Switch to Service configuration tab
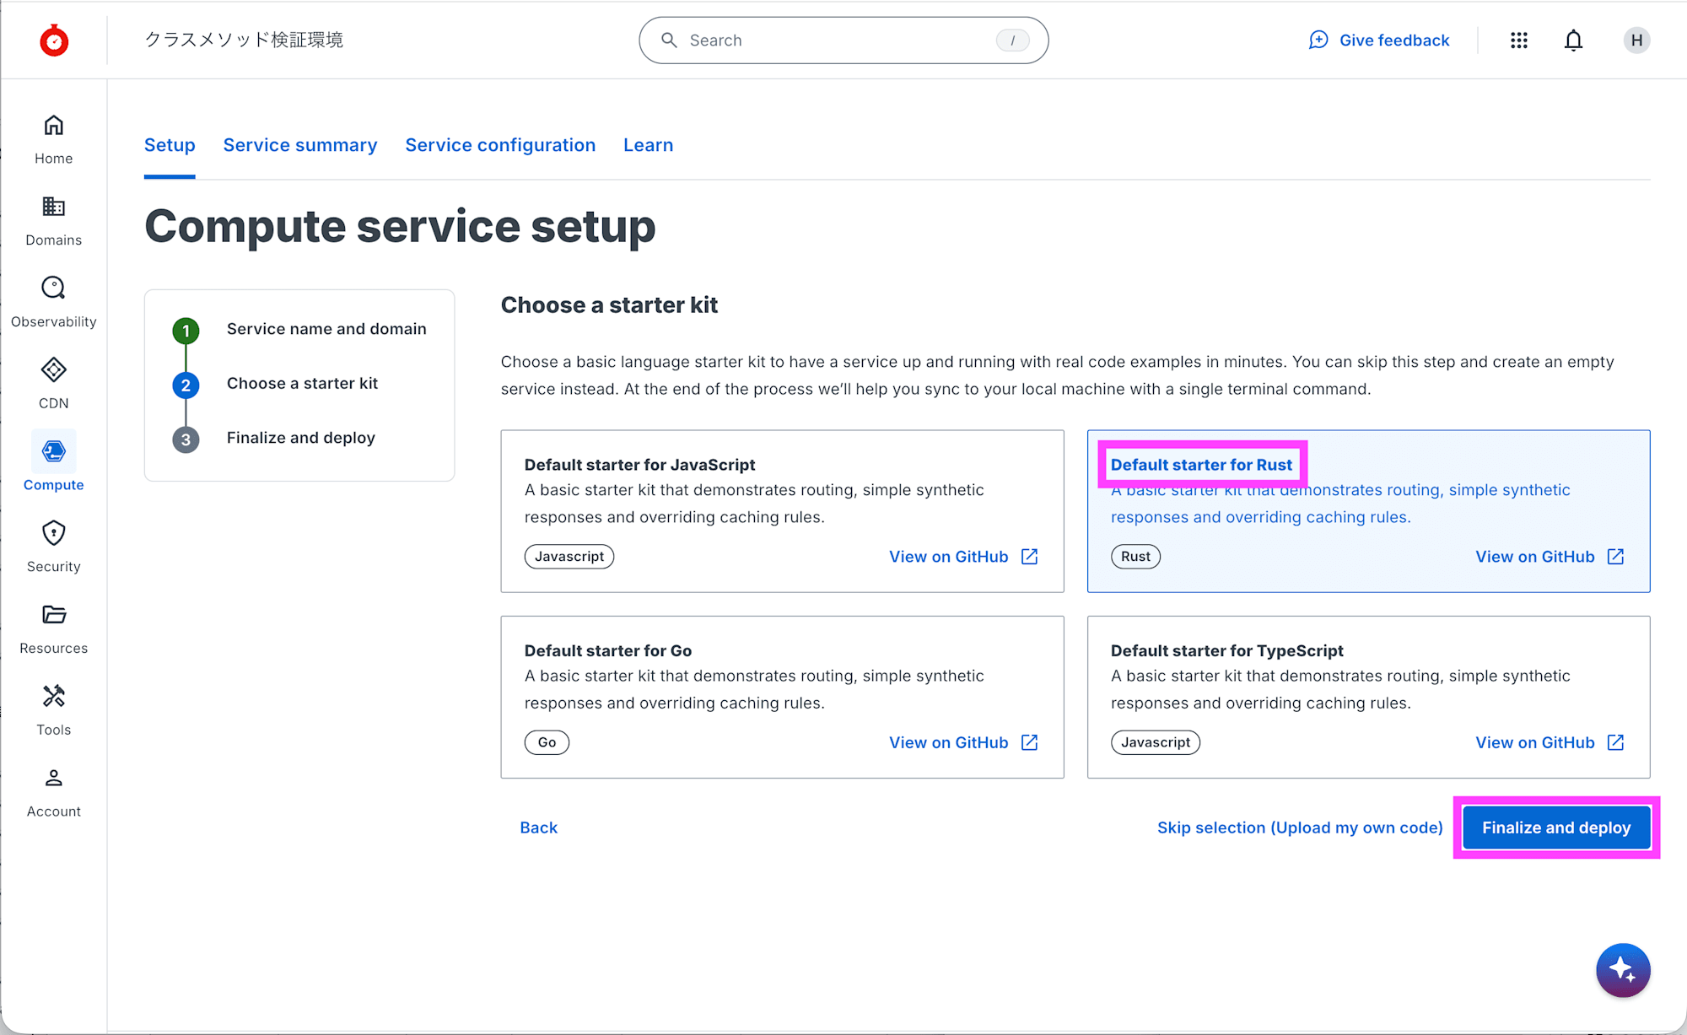This screenshot has height=1035, width=1687. [500, 145]
